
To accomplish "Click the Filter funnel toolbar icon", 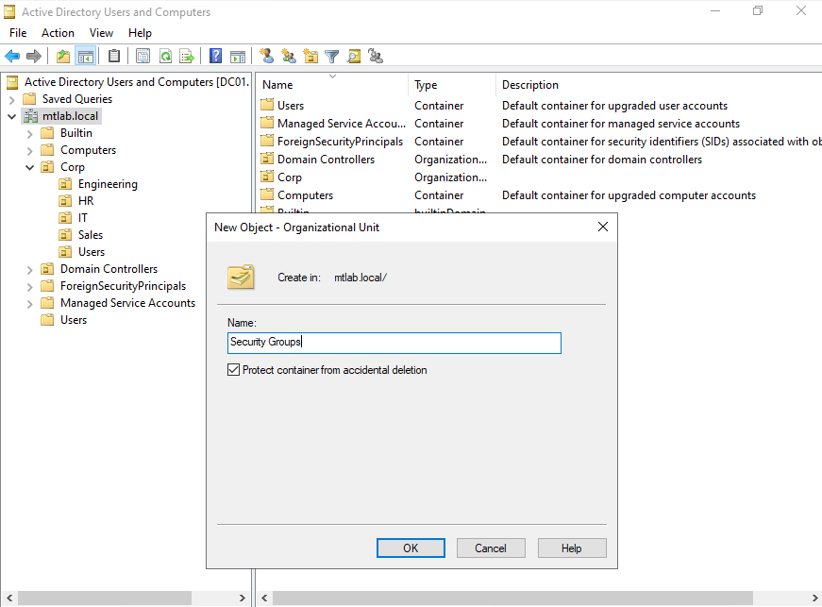I will (x=332, y=56).
